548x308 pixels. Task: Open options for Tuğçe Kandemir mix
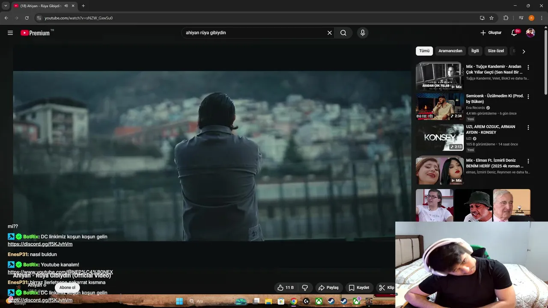(x=528, y=68)
